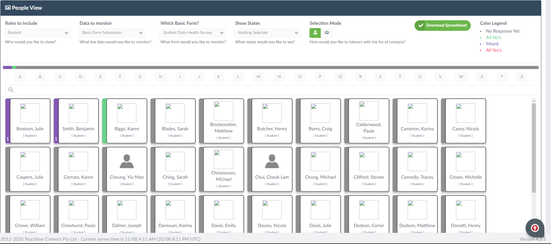Open the Student Daily Health Survey dropdown
This screenshot has height=244, width=551.
tap(192, 33)
